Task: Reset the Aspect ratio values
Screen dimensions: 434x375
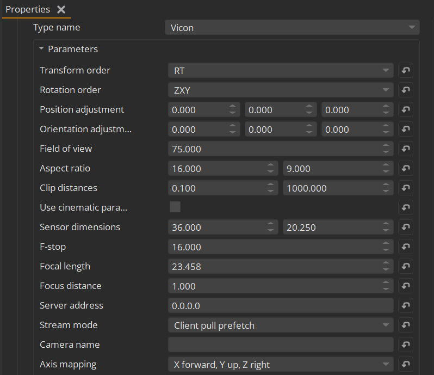Action: 405,168
